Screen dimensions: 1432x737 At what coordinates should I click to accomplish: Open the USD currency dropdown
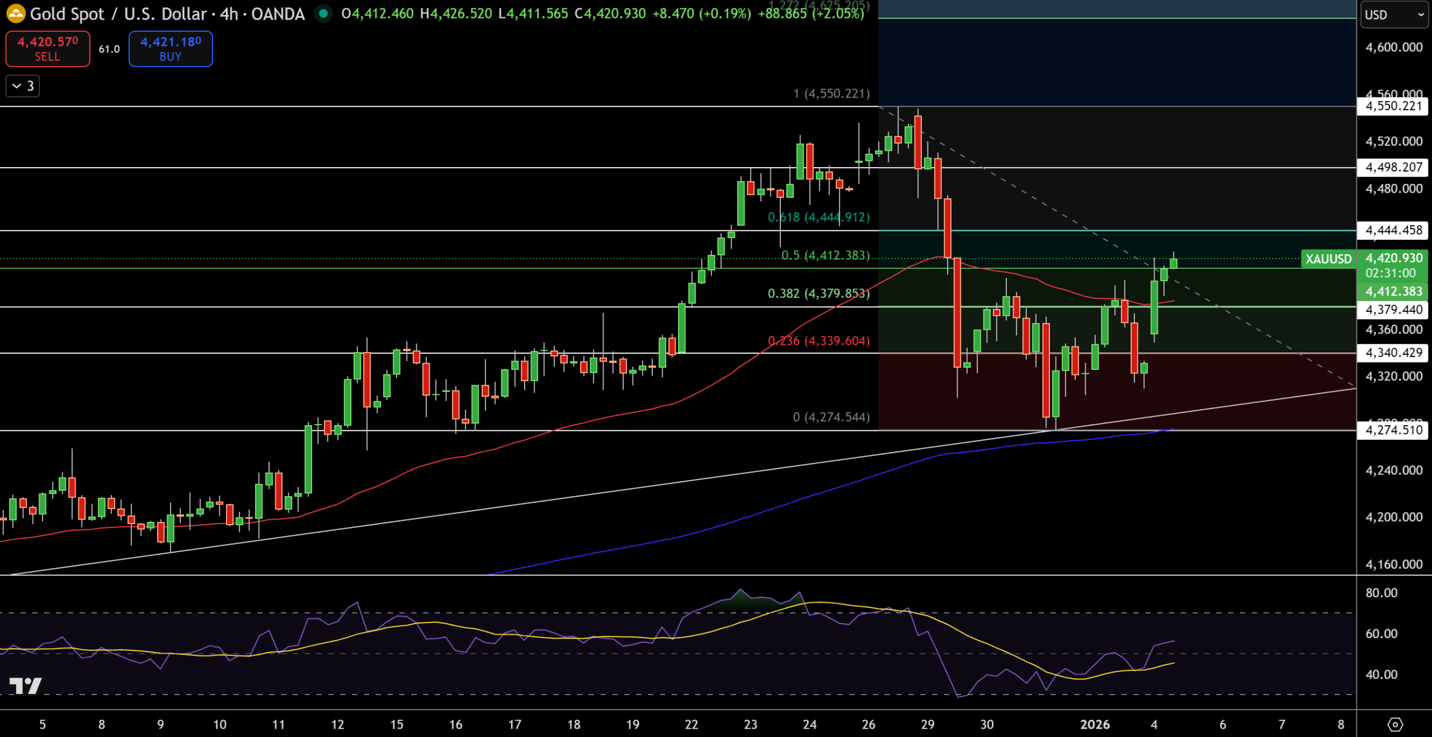tap(1393, 15)
